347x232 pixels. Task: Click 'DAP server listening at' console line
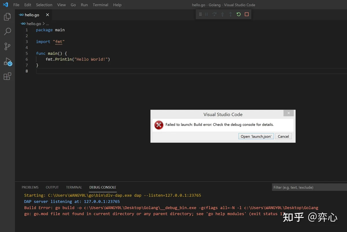tap(72, 201)
